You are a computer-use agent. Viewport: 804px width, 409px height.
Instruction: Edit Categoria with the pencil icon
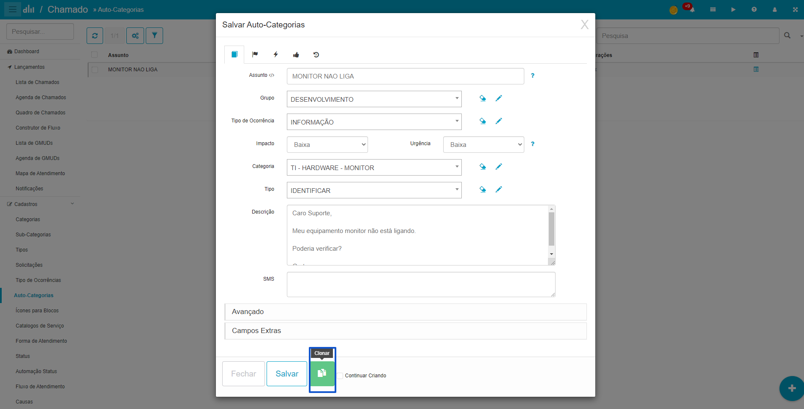(x=499, y=167)
